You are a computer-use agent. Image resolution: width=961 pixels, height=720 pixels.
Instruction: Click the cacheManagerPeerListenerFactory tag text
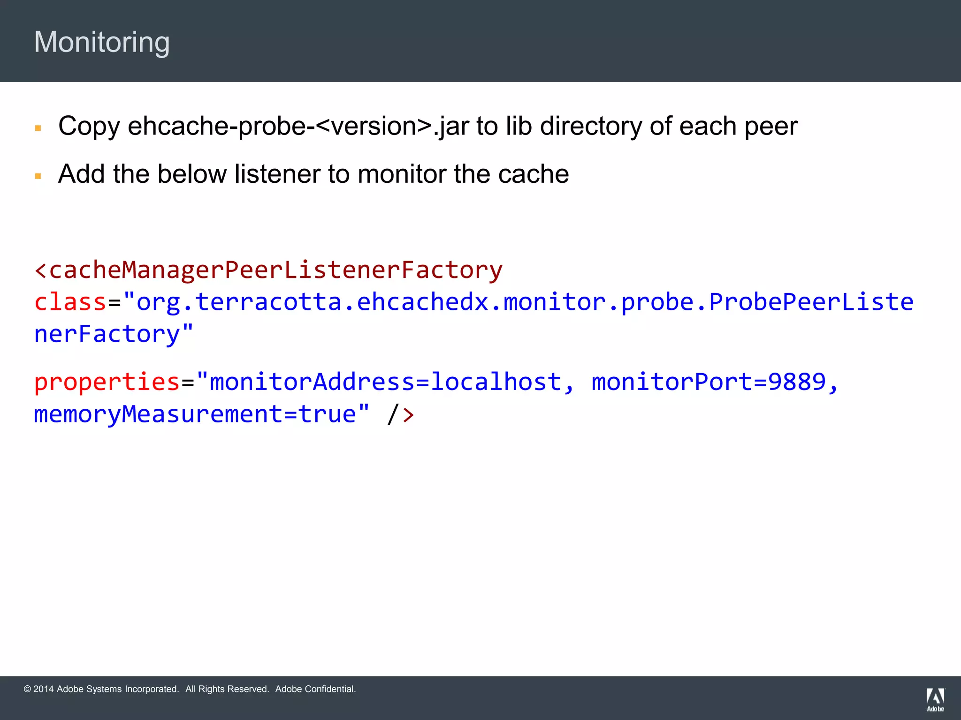pyautogui.click(x=269, y=270)
